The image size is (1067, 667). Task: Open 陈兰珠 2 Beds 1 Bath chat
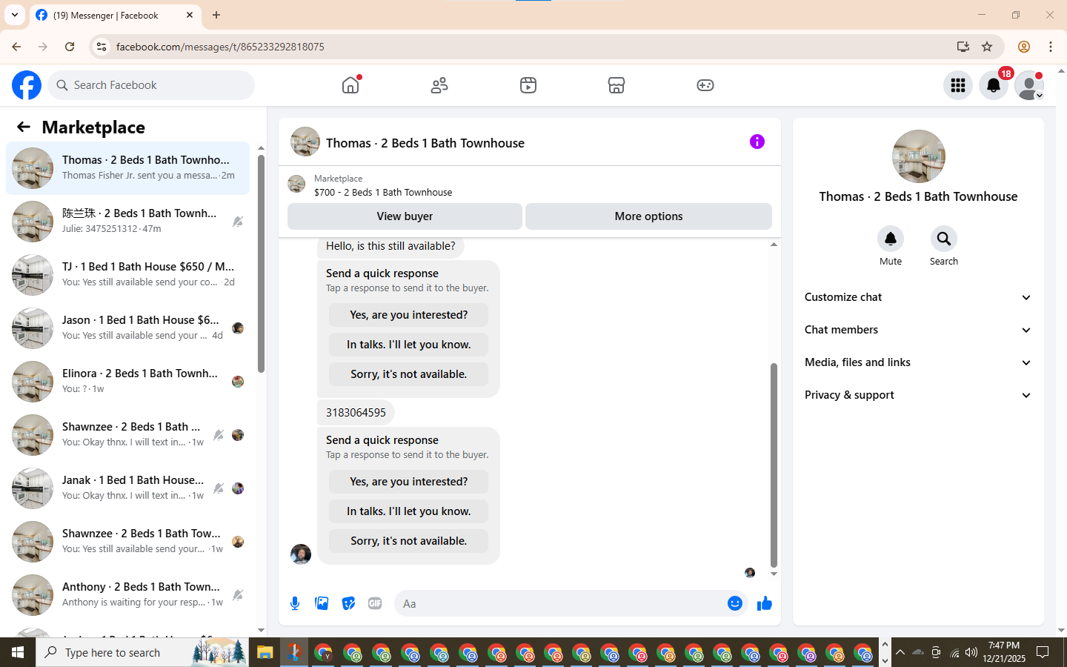[x=127, y=222]
